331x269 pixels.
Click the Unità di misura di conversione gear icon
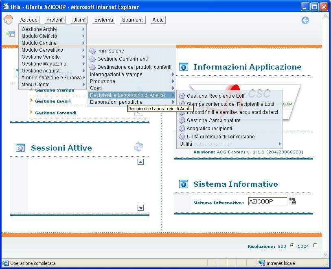click(x=182, y=137)
